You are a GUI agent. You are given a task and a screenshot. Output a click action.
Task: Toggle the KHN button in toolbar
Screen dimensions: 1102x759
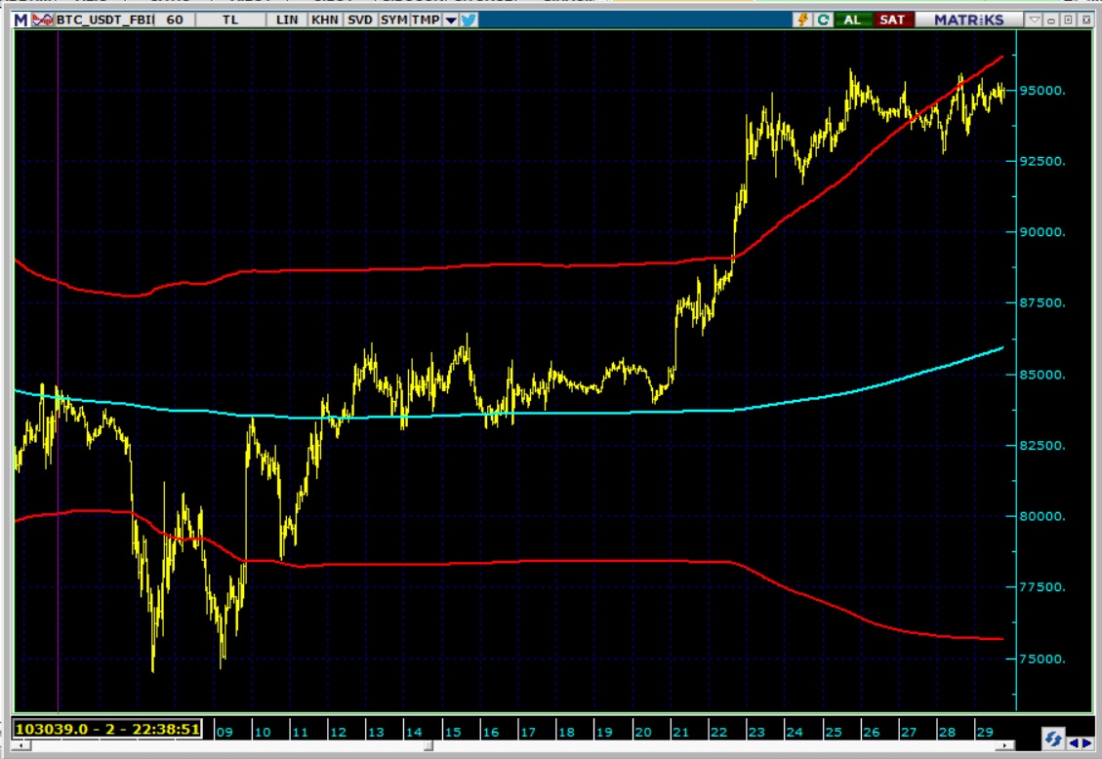[x=324, y=20]
